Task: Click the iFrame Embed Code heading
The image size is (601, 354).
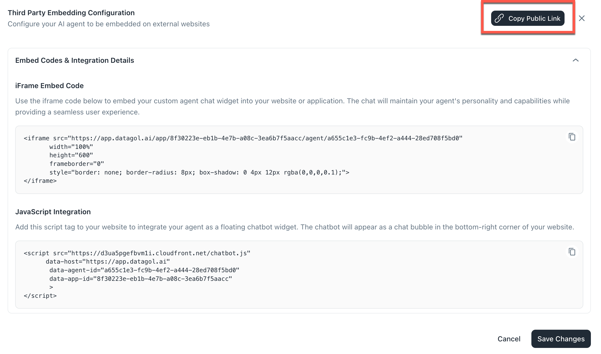Action: point(49,86)
